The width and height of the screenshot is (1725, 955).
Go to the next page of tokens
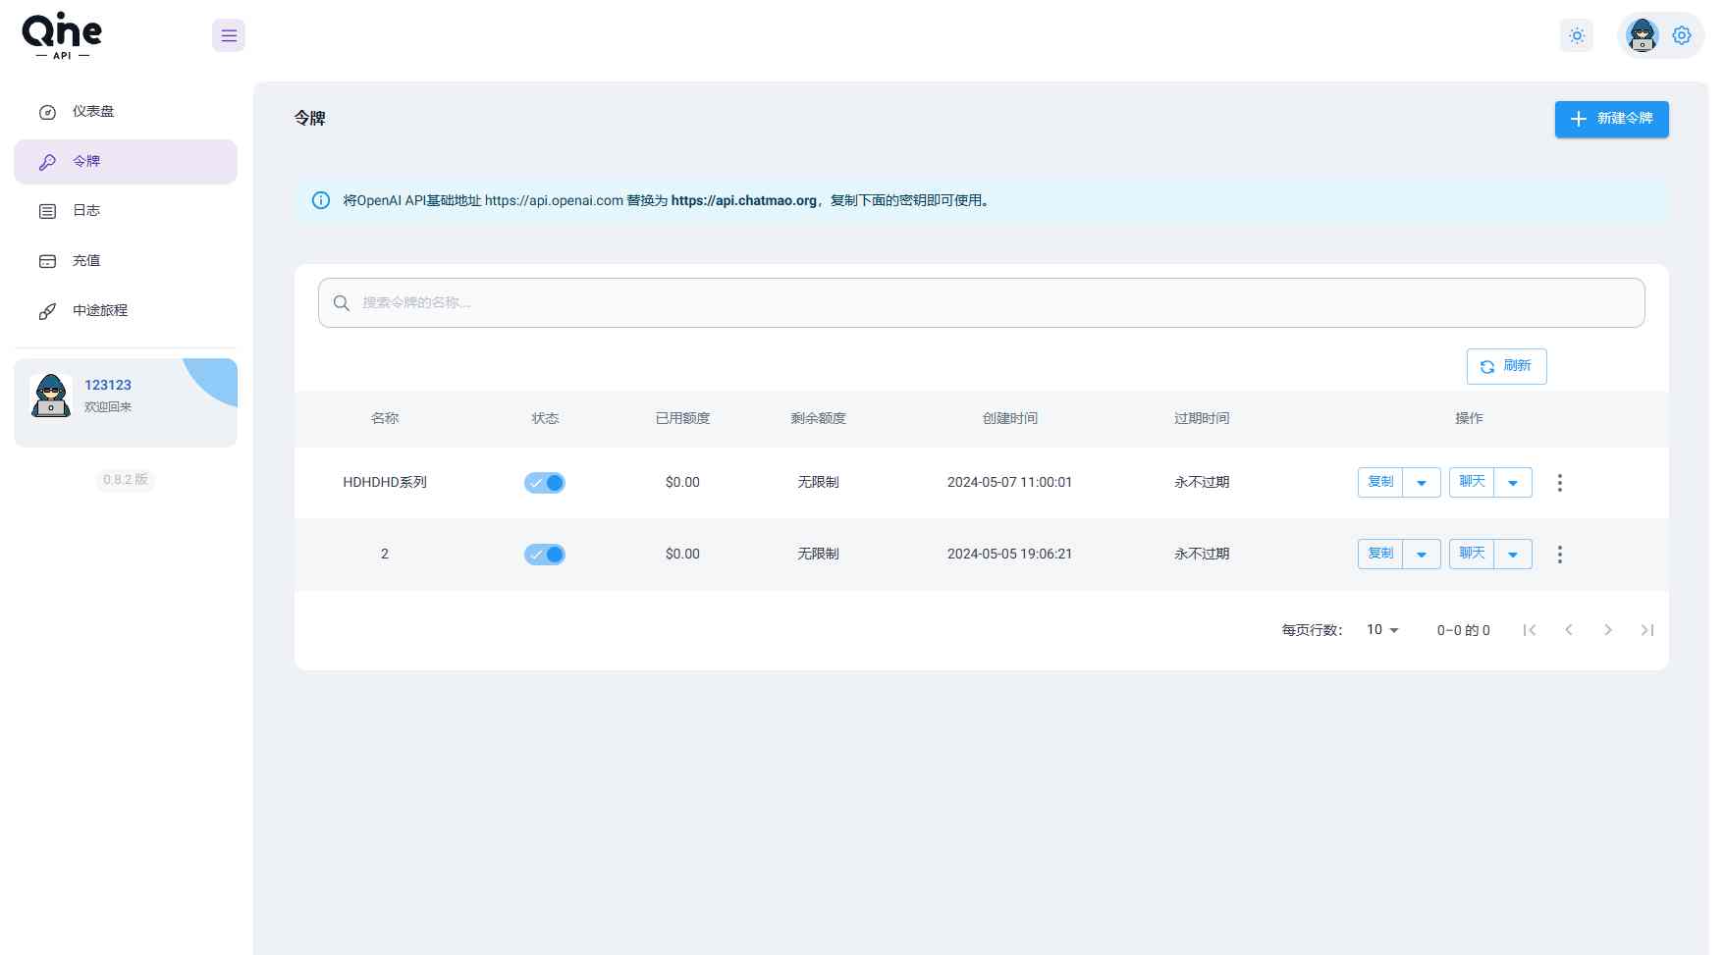coord(1607,630)
